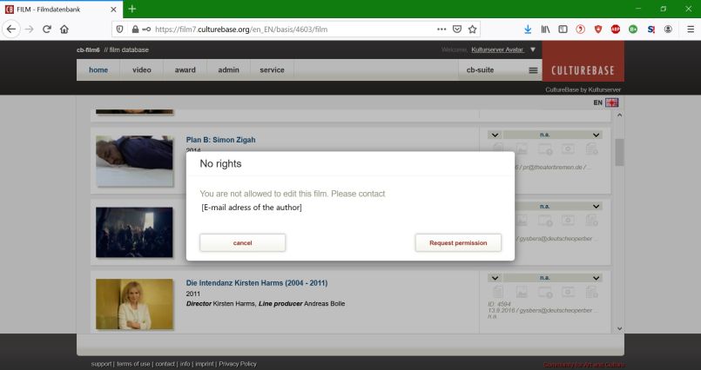Click the document icon for Die Intendanz film
The image size is (701, 370).
click(498, 293)
